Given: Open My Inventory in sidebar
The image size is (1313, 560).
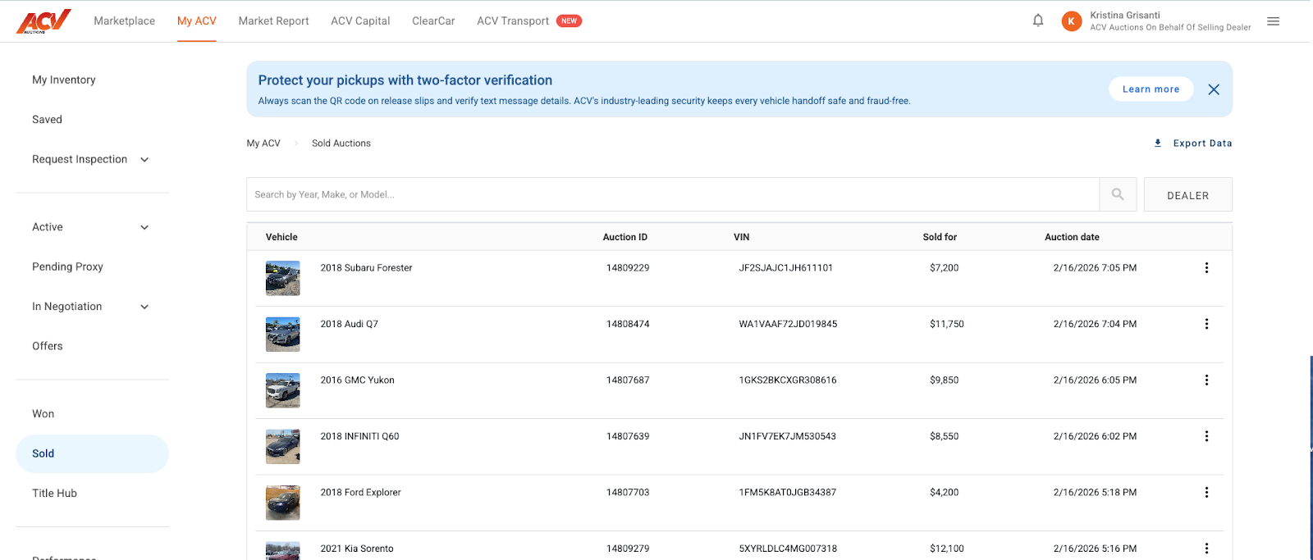Looking at the screenshot, I should point(64,80).
